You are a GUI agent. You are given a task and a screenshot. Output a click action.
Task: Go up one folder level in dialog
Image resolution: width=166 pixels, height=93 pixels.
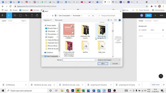point(53,16)
